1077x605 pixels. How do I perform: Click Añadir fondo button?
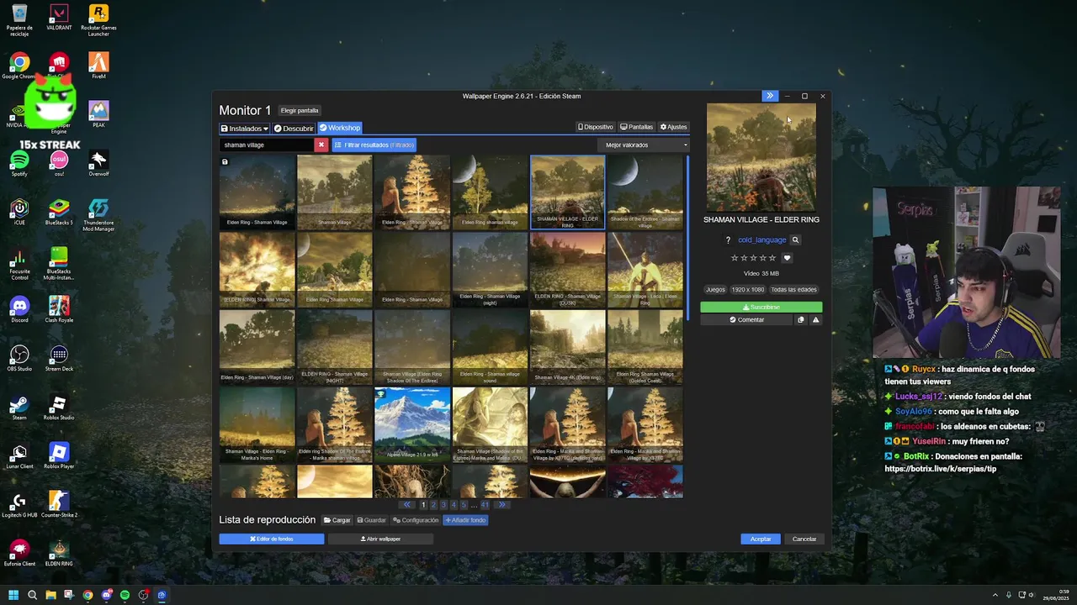tap(465, 520)
